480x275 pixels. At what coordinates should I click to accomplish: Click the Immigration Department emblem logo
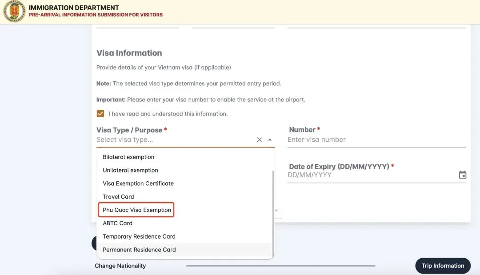point(14,11)
